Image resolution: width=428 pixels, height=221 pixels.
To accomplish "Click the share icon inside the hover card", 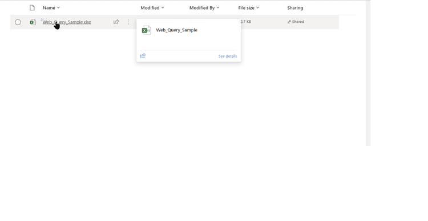I will click(143, 56).
